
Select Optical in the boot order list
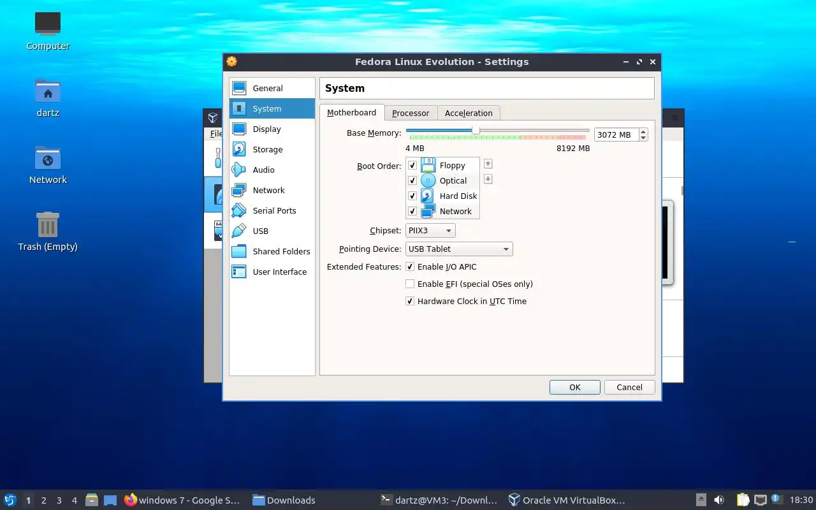(x=442, y=180)
